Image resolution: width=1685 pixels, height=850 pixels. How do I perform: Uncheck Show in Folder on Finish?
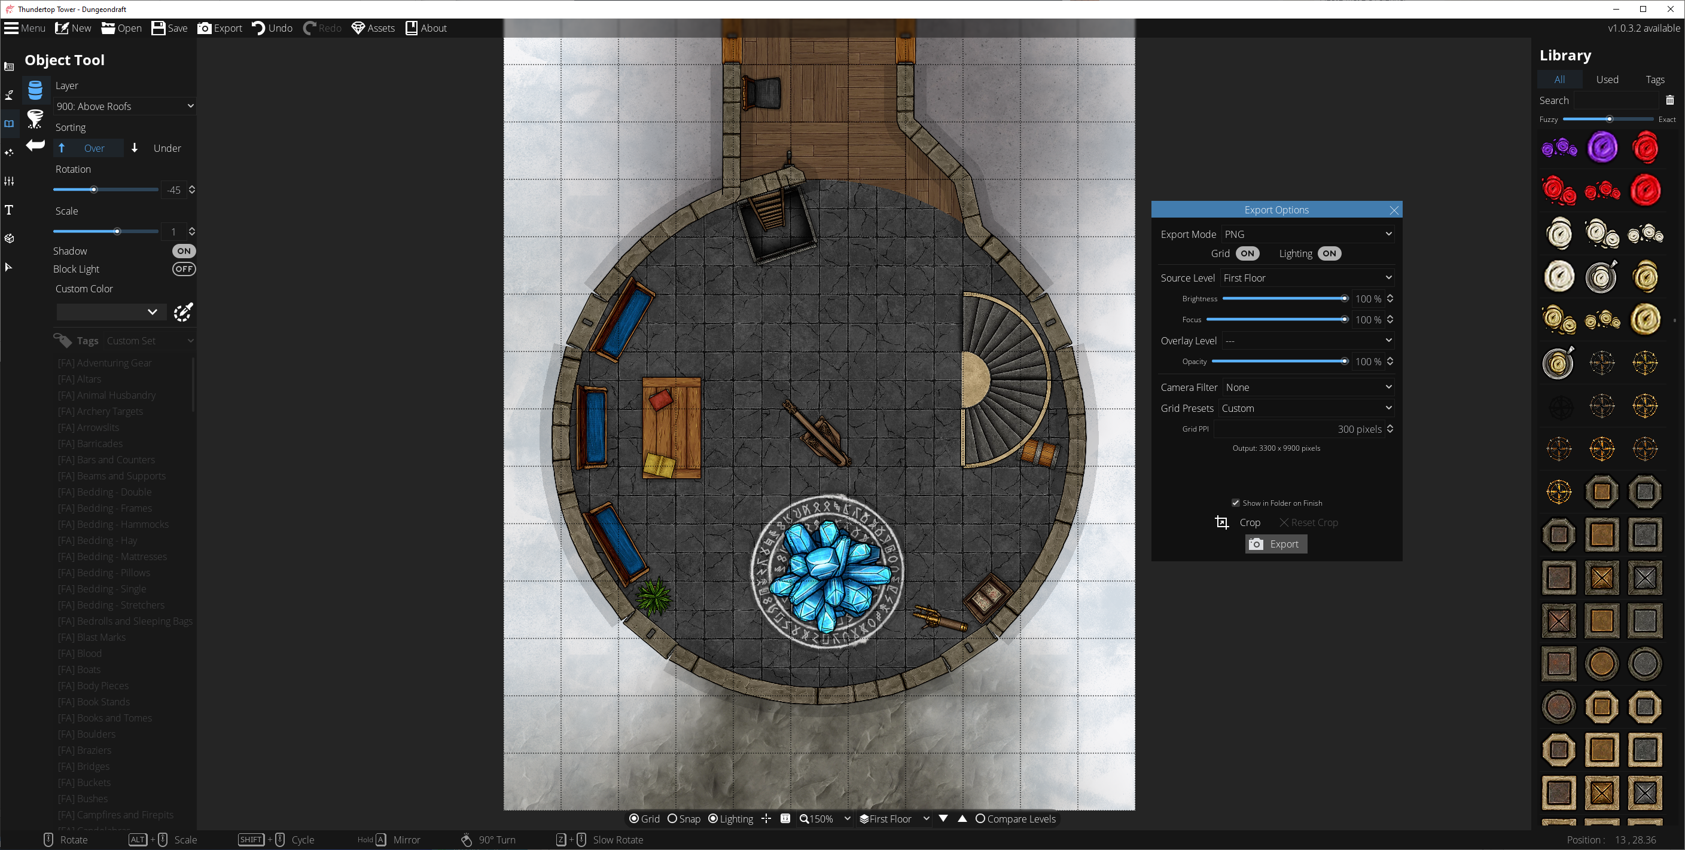1236,503
